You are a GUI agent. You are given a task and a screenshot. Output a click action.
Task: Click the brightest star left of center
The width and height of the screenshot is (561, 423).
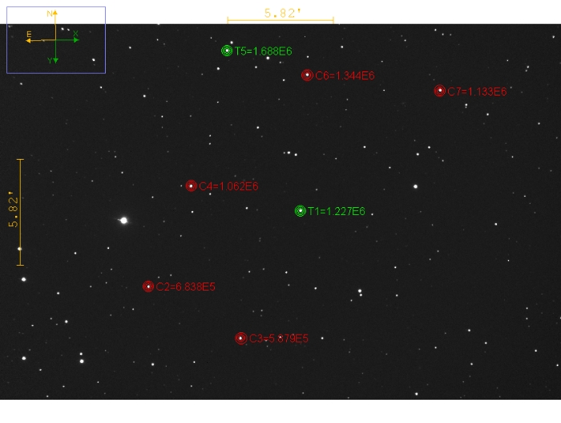tap(123, 220)
